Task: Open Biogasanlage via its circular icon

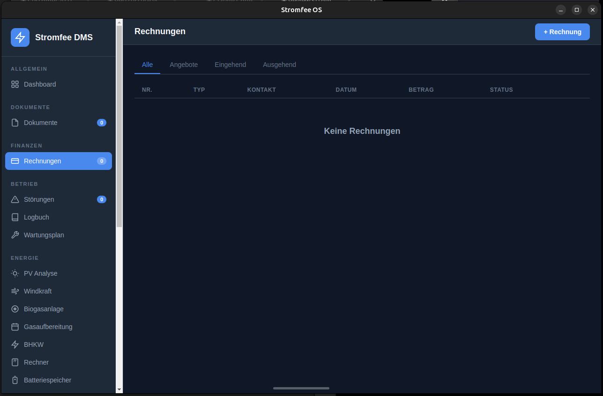Action: [15, 309]
